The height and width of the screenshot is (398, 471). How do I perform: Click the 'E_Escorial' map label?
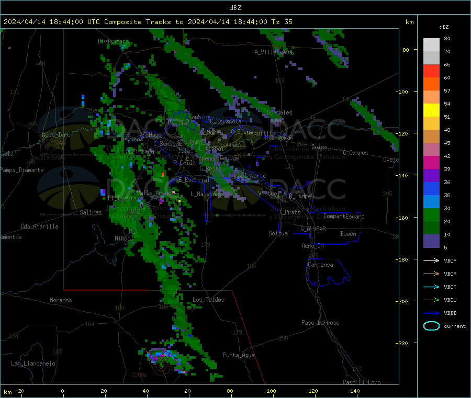pos(194,180)
